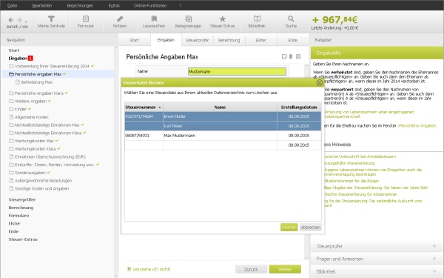Open Meine Zentrale from the toolbar

click(x=51, y=21)
